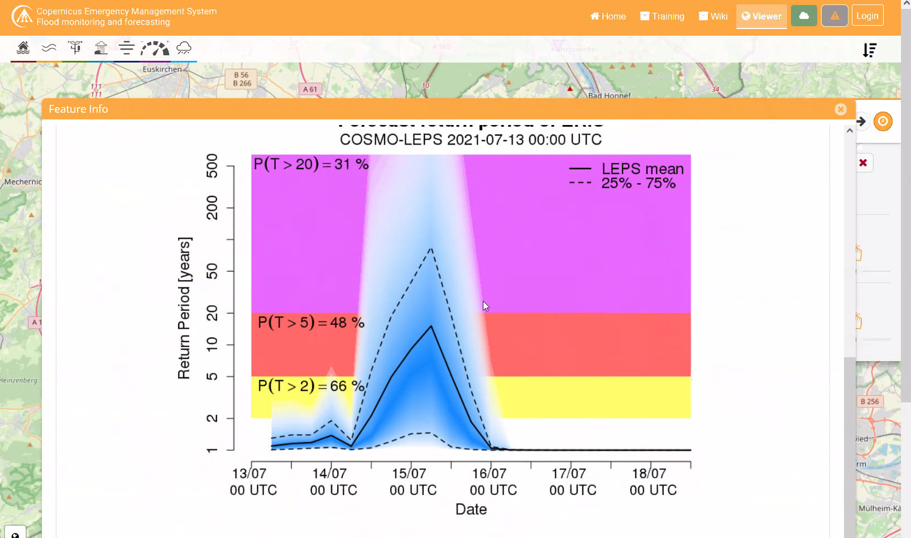This screenshot has height=538, width=911.
Task: Click the Copernicus EMS logo
Action: 22,16
